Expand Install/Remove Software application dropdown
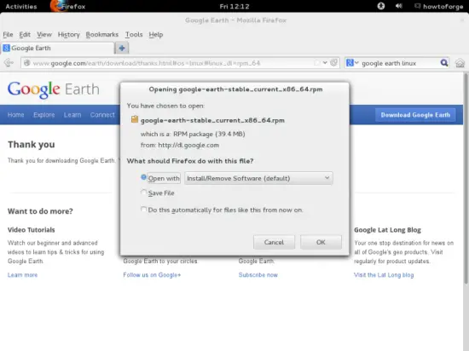Screen dimensions: 469x351 pos(258,178)
